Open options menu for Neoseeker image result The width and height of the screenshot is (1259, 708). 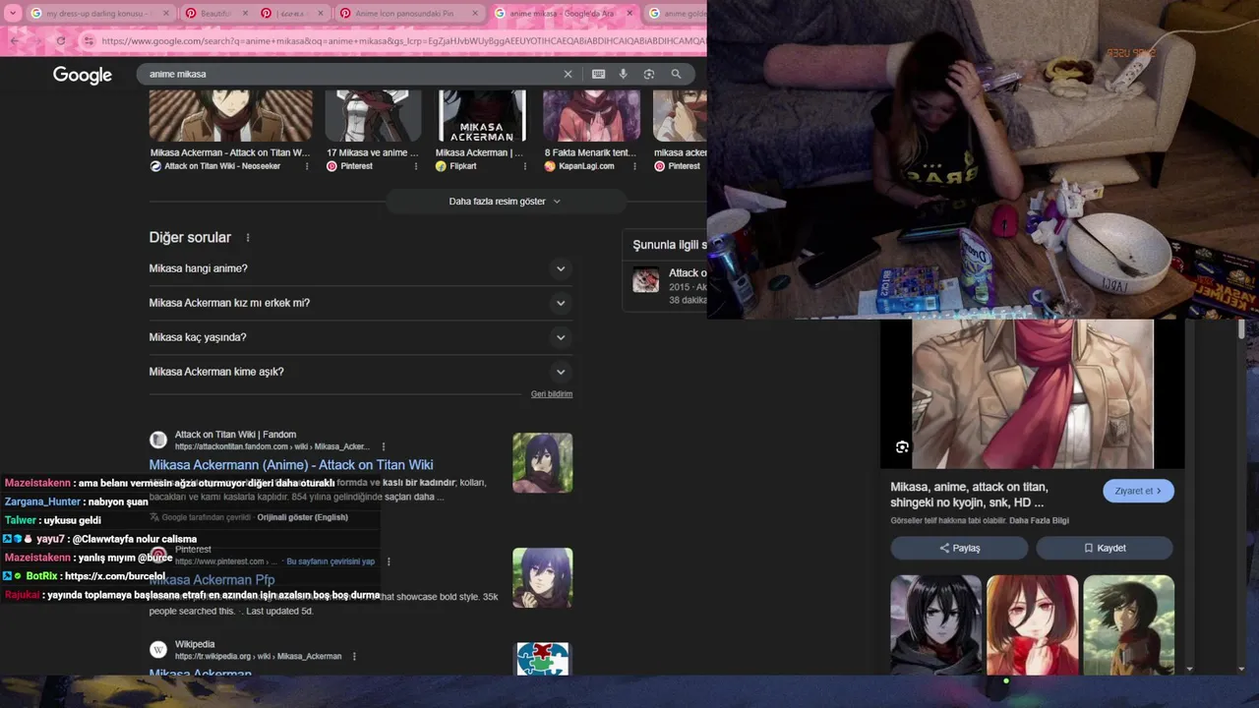[307, 166]
